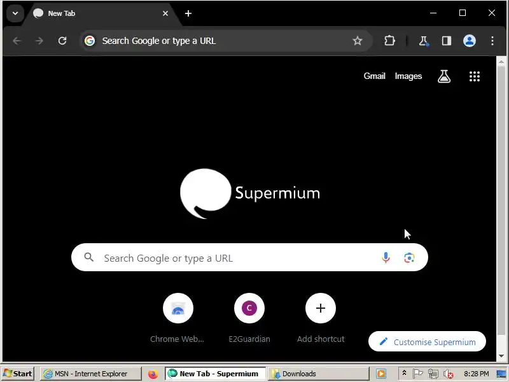Open the Gmail link
This screenshot has height=382, width=509.
coord(374,76)
